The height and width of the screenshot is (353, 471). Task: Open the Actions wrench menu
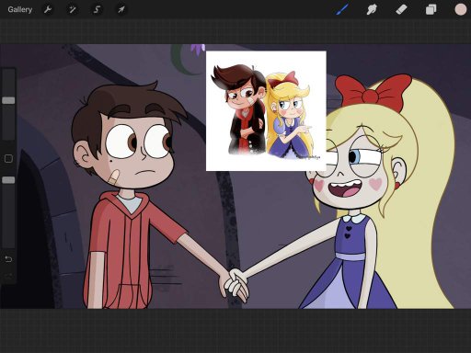point(48,9)
